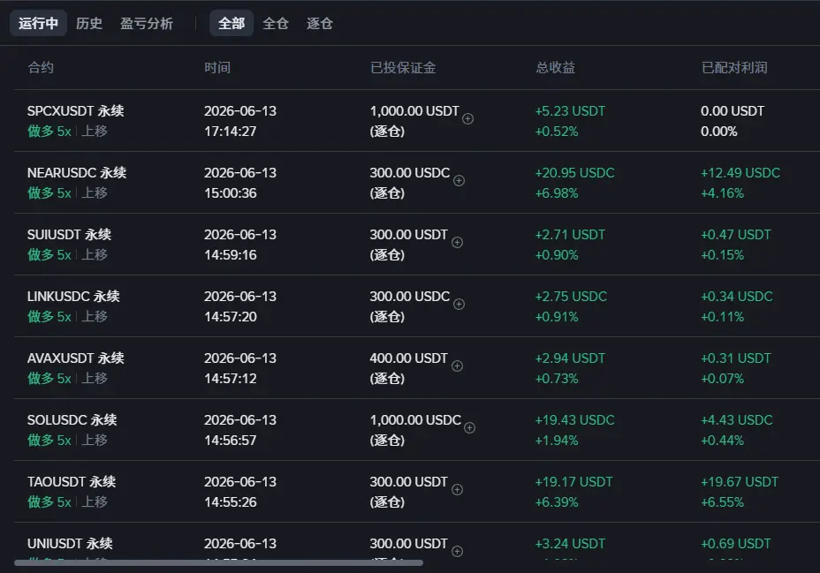Click the +3.24 USDT total profit
820x573 pixels.
[x=570, y=543]
